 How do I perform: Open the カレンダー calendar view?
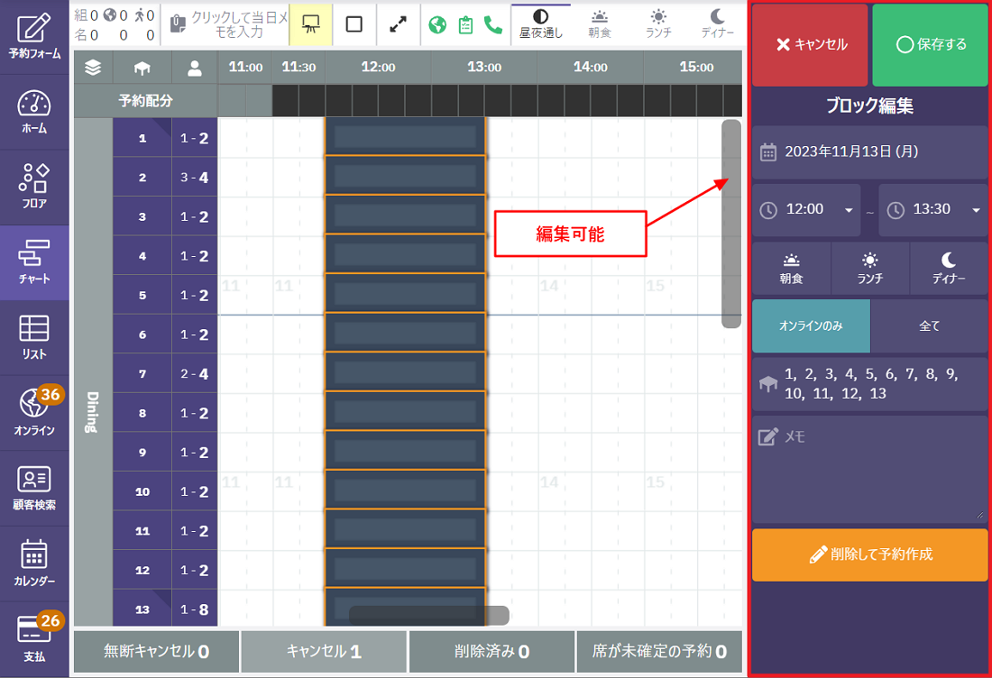(x=34, y=563)
